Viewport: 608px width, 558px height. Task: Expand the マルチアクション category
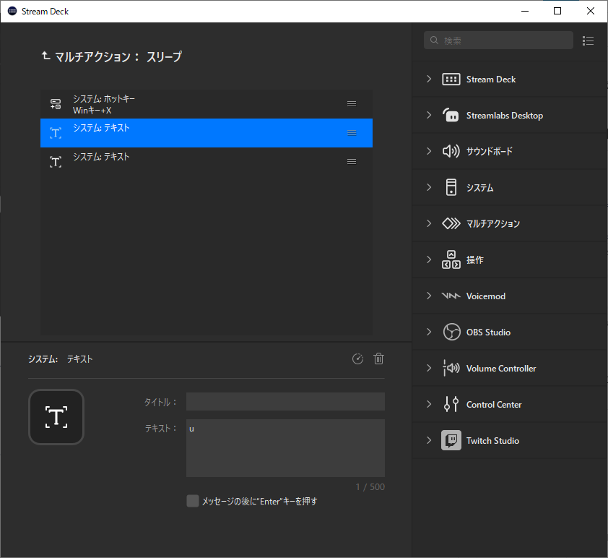pyautogui.click(x=429, y=223)
